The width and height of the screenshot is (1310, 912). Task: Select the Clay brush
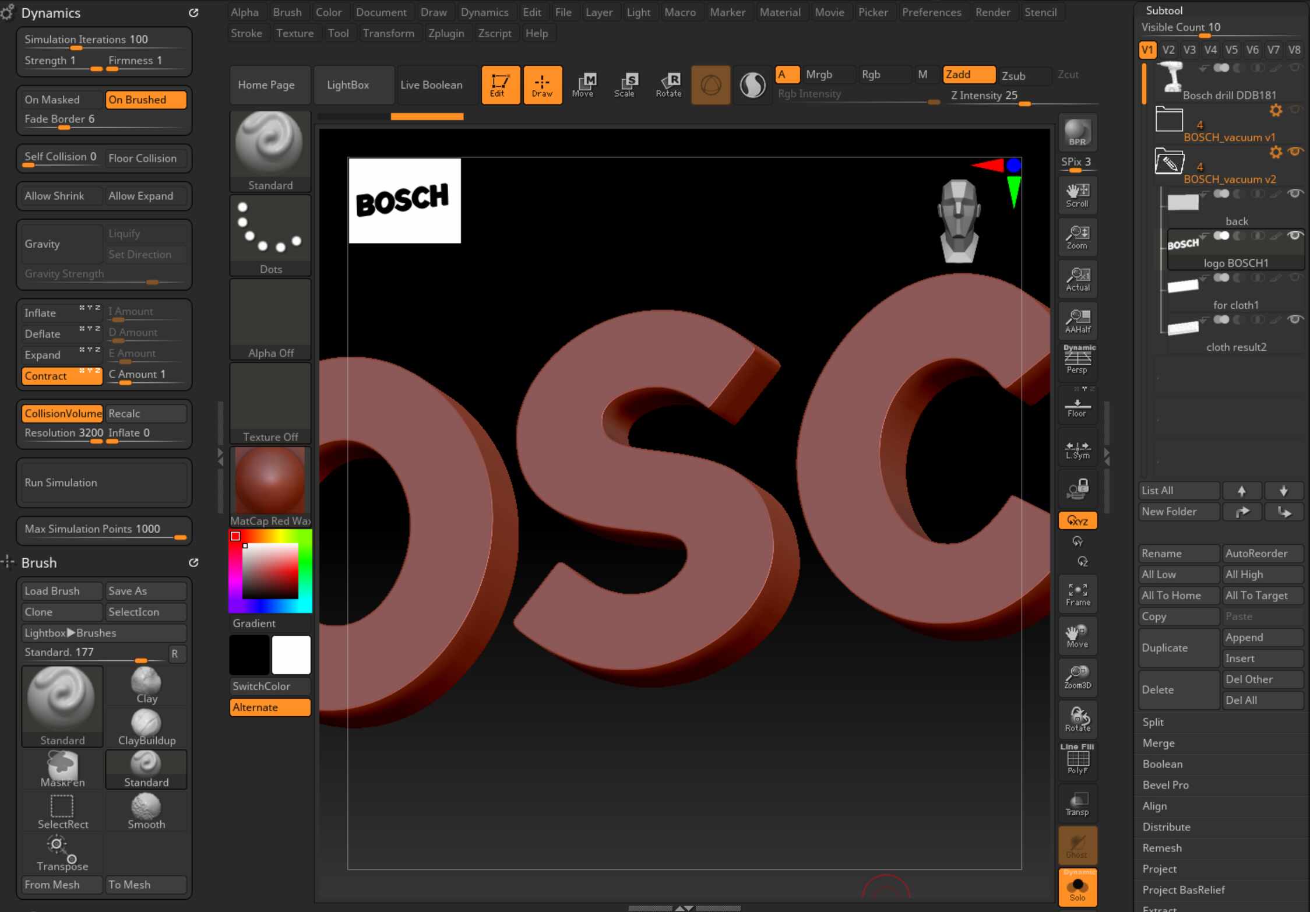click(x=146, y=685)
